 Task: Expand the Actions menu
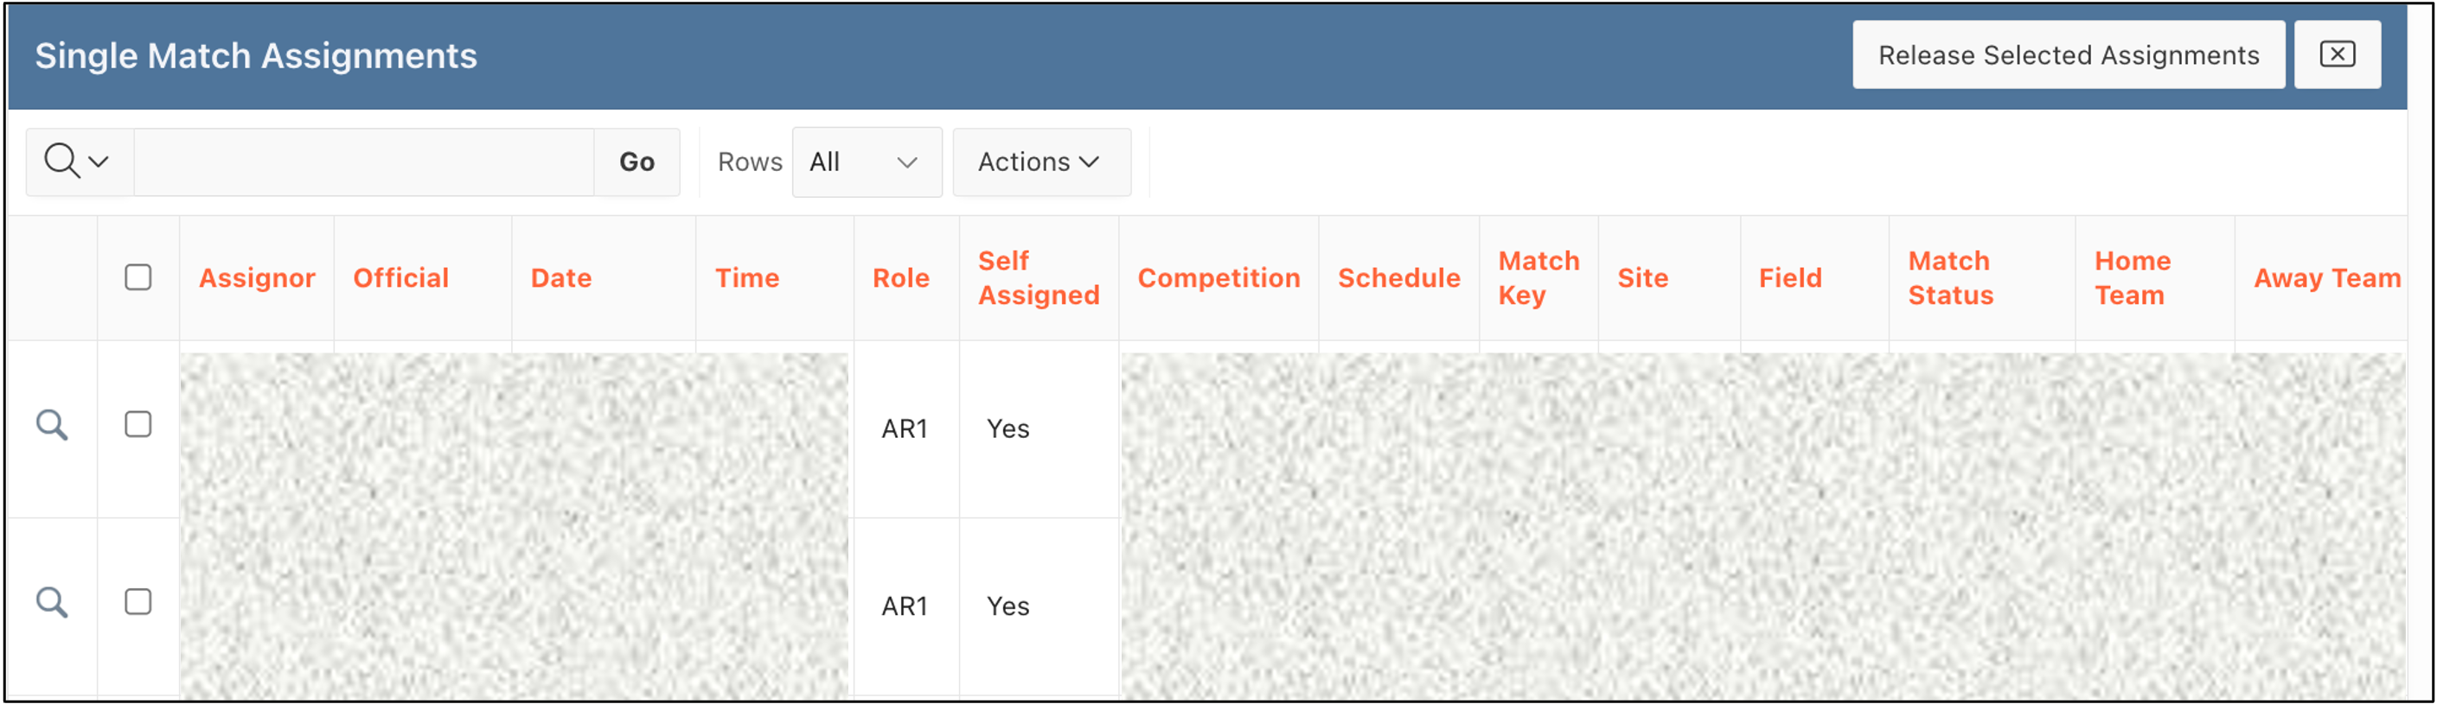click(1040, 162)
